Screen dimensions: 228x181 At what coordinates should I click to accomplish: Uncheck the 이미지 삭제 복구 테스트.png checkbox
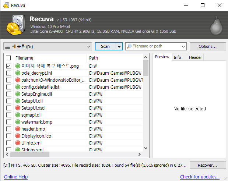(x=8, y=66)
